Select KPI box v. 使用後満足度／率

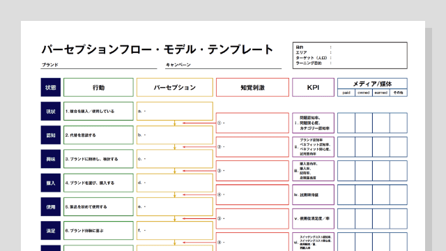313,218
